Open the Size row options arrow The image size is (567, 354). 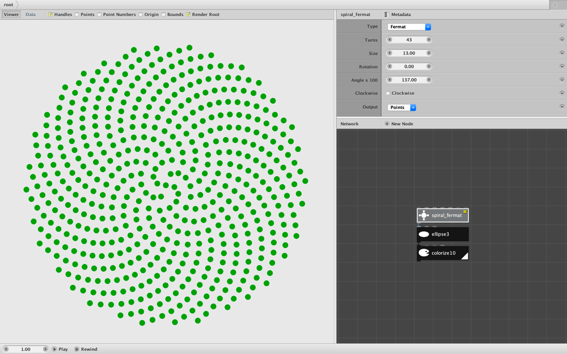561,53
